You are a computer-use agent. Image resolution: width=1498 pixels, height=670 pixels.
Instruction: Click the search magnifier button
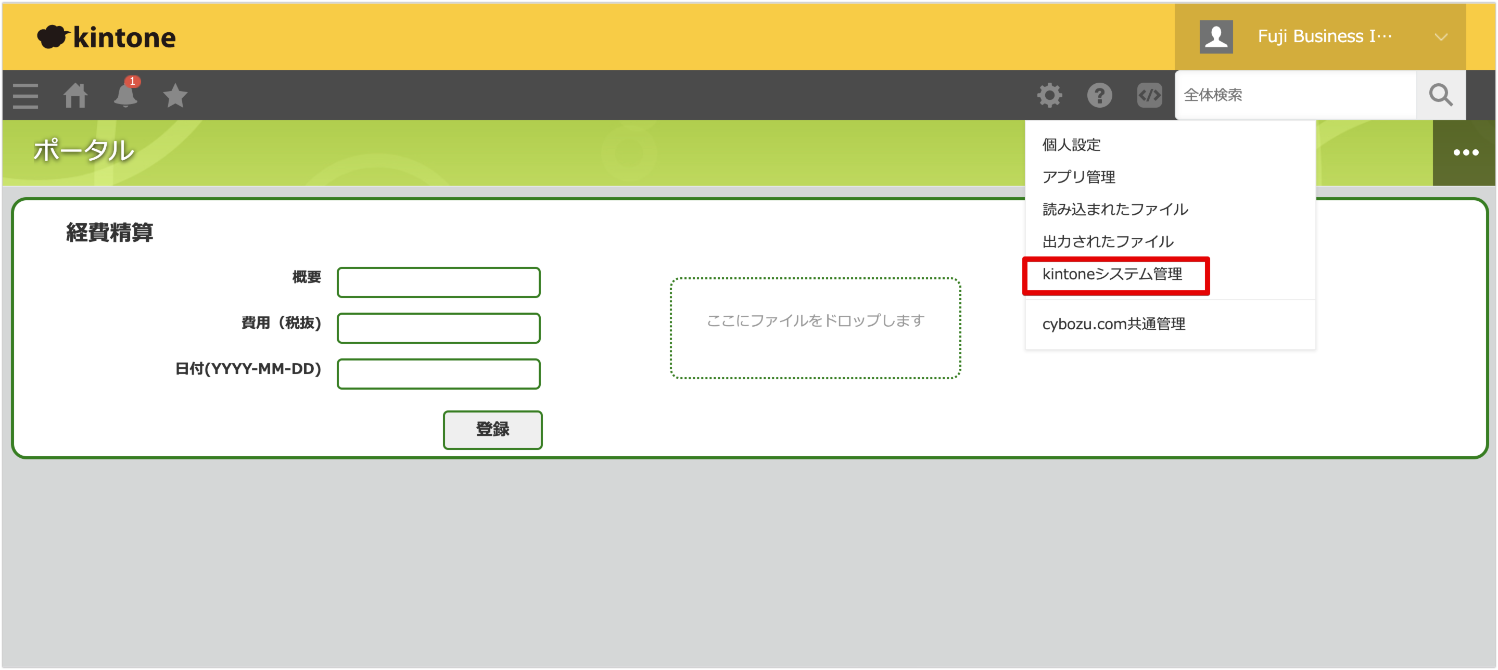1440,95
